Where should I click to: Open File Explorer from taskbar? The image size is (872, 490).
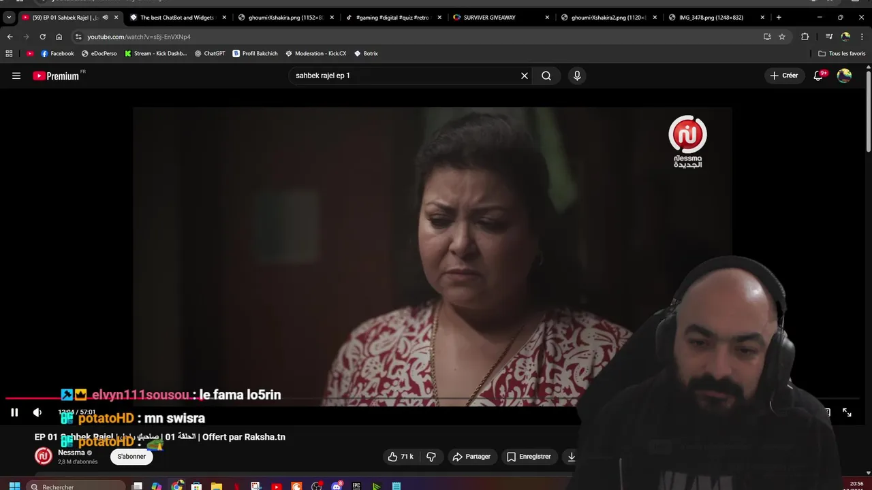[x=217, y=486]
